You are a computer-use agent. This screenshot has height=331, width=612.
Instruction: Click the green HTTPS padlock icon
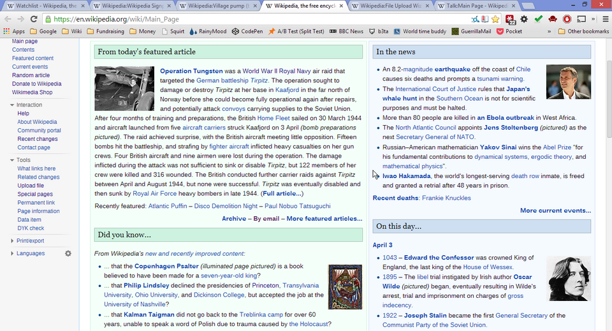point(48,19)
